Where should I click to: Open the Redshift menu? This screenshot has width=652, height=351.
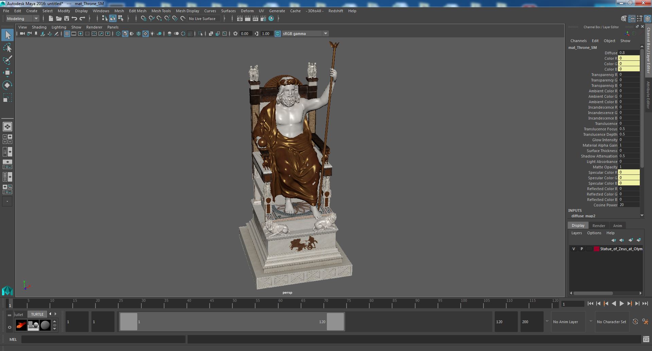[336, 11]
